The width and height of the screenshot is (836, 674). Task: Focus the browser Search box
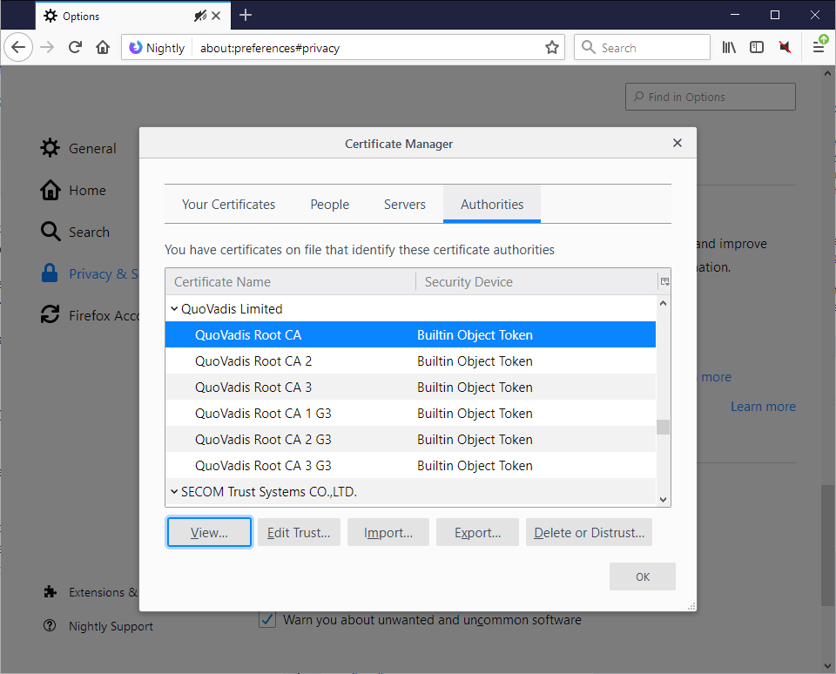coord(642,47)
